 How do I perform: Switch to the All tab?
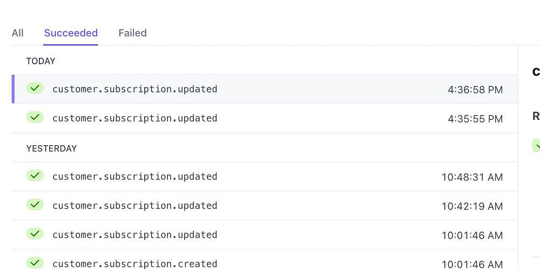pos(17,33)
